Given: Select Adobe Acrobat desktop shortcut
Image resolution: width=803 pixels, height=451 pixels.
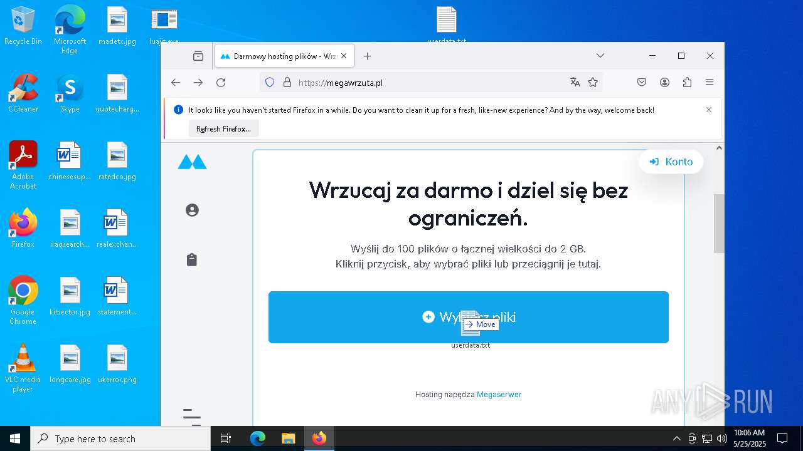Looking at the screenshot, I should pyautogui.click(x=23, y=165).
